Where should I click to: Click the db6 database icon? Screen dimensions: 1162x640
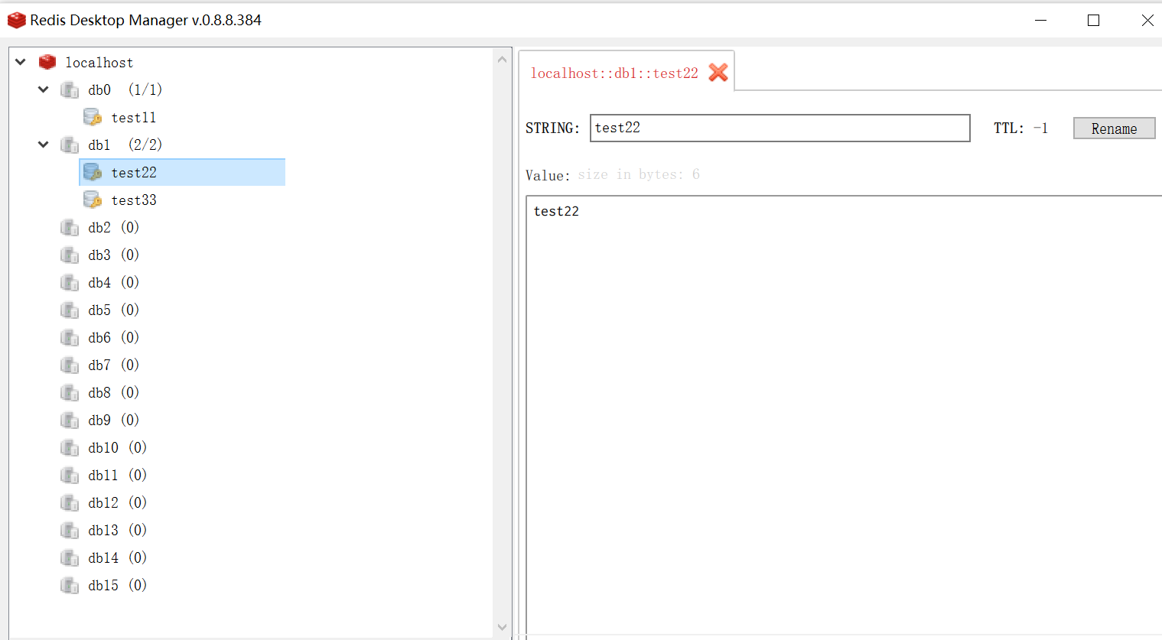pyautogui.click(x=70, y=338)
